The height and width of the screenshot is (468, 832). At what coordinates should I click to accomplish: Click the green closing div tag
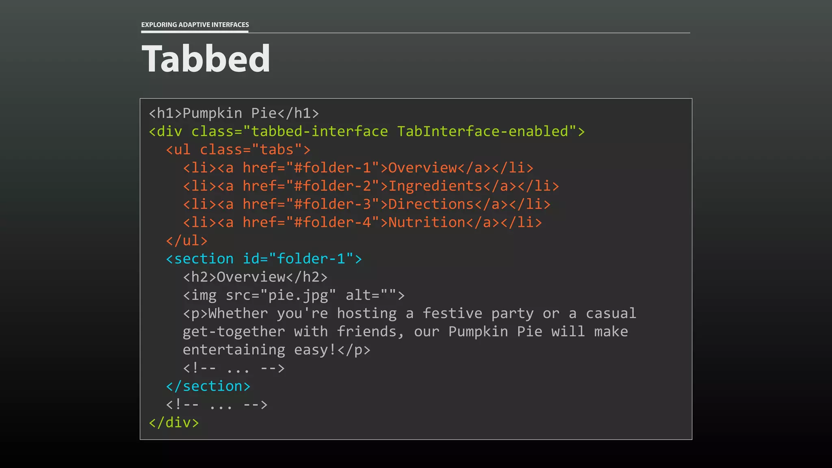click(x=174, y=423)
